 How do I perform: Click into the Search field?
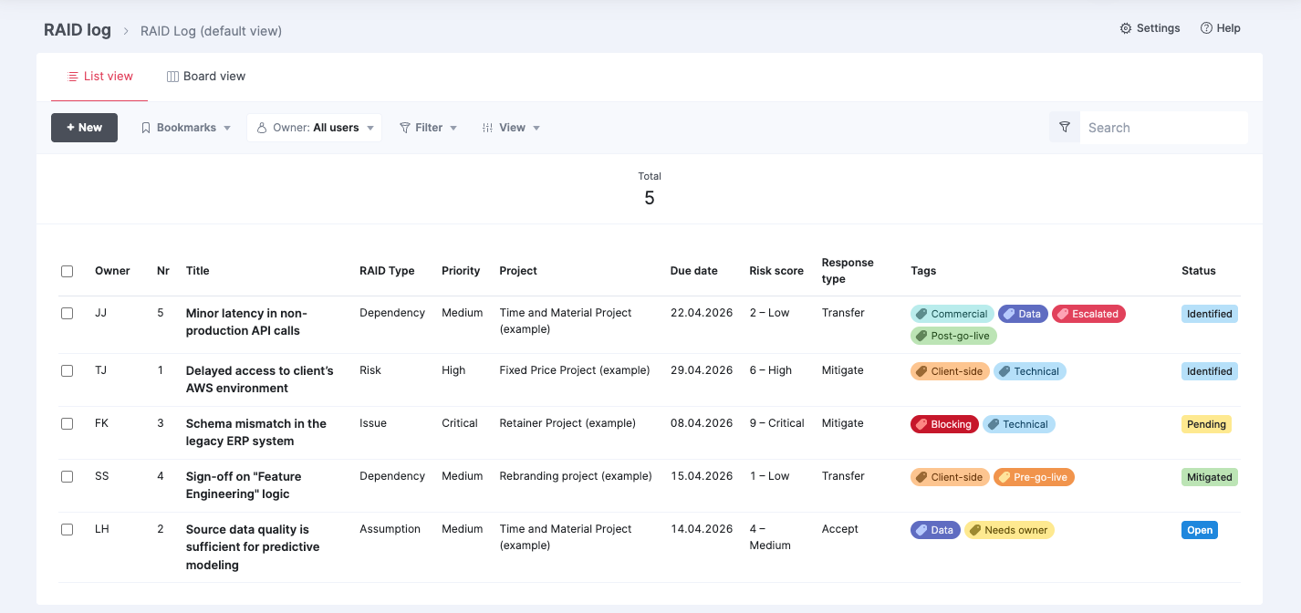click(1162, 128)
